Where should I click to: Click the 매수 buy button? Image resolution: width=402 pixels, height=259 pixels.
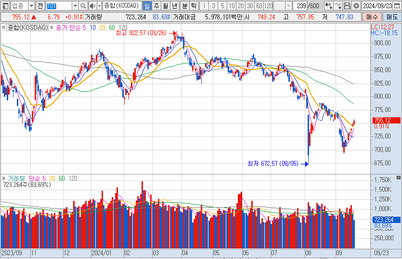pyautogui.click(x=372, y=17)
